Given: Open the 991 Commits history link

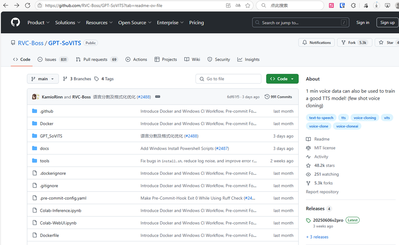Looking at the screenshot, I should (x=279, y=97).
